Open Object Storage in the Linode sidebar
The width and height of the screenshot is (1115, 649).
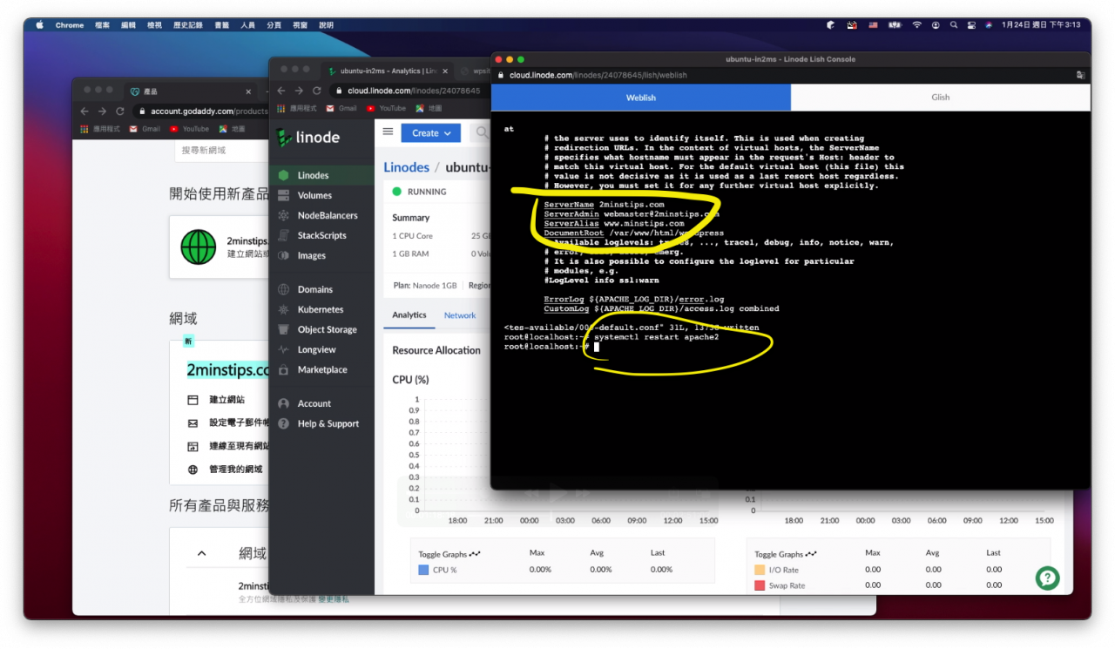(x=327, y=329)
